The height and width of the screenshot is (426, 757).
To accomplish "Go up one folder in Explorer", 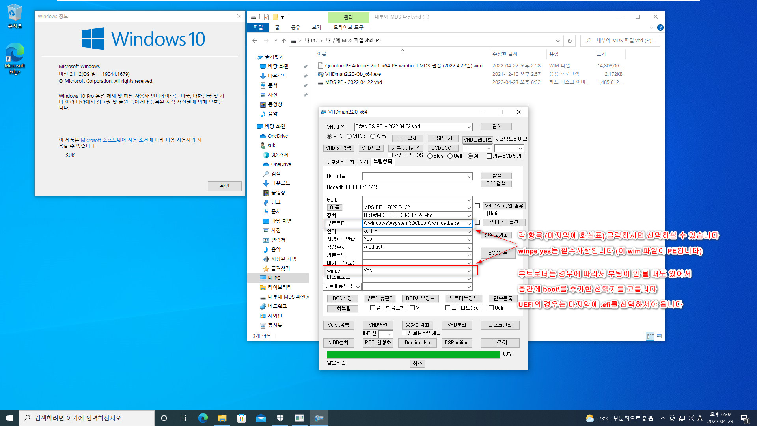I will (284, 41).
